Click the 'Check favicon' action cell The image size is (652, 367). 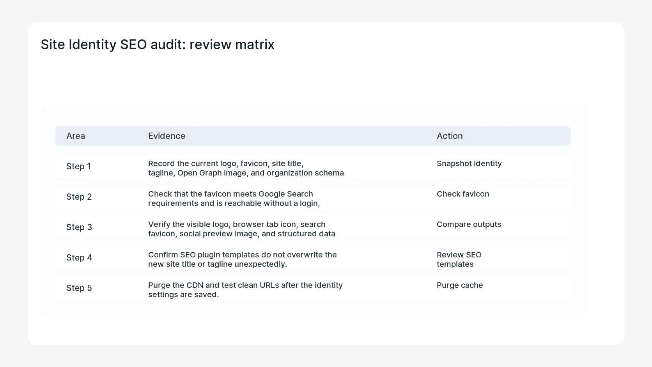(463, 194)
